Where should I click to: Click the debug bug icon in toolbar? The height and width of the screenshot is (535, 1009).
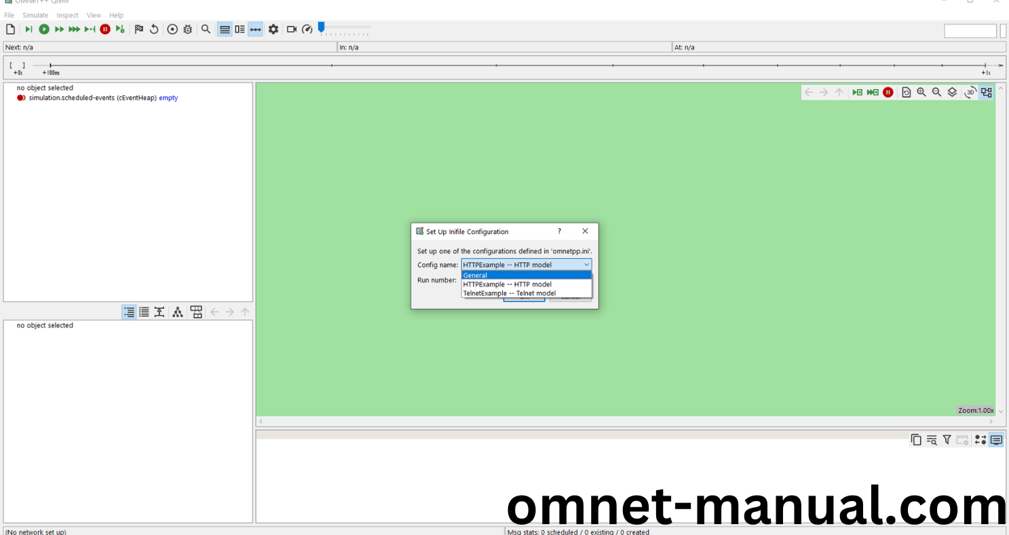pos(188,29)
